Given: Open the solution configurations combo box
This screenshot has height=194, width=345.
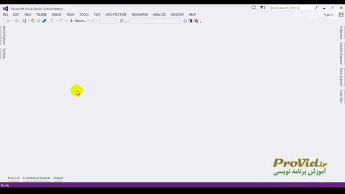Looking at the screenshot, I should (107, 21).
